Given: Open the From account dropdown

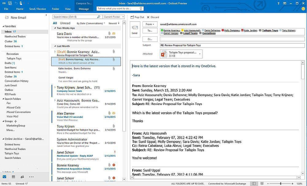Looking at the screenshot, I should (x=150, y=24).
